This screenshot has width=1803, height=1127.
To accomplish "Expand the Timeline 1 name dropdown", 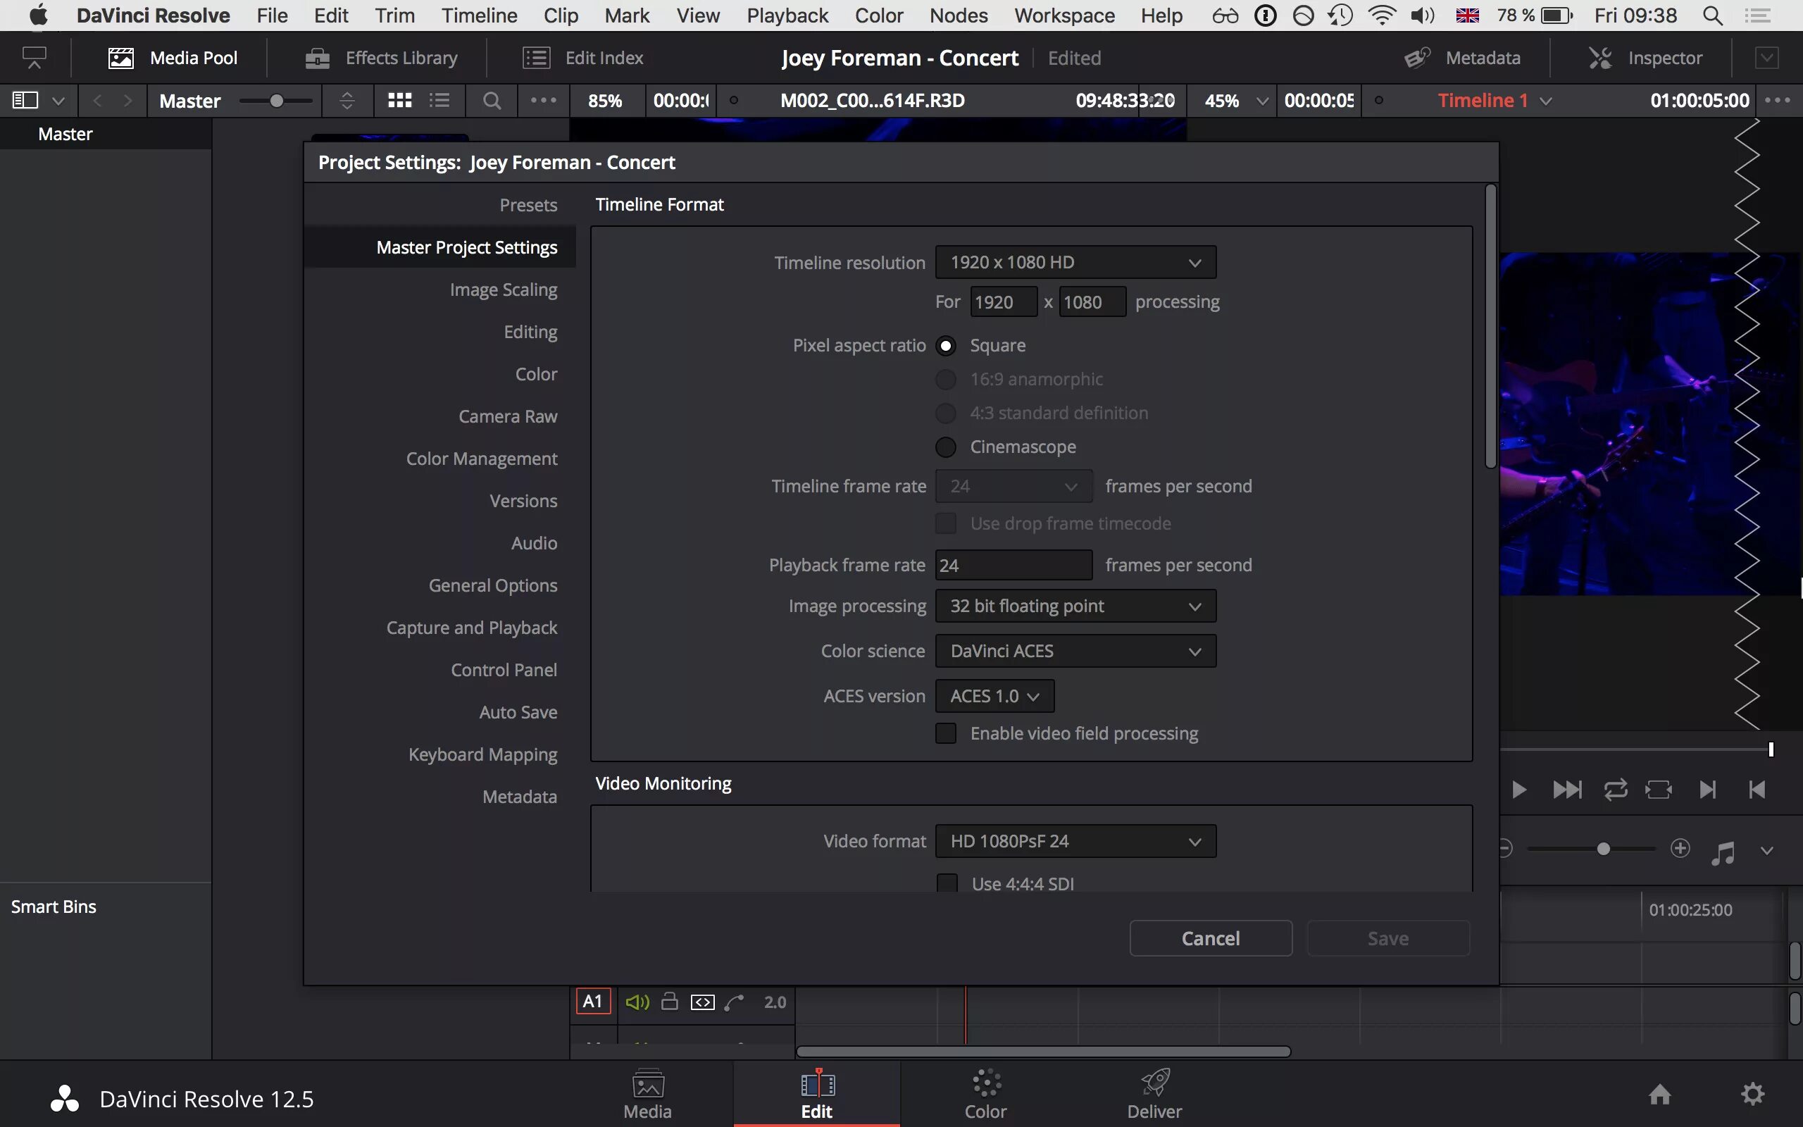I will (x=1547, y=101).
